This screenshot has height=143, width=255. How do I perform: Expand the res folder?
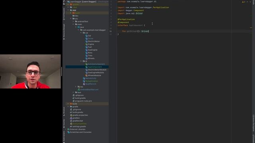pyautogui.click(x=76, y=87)
